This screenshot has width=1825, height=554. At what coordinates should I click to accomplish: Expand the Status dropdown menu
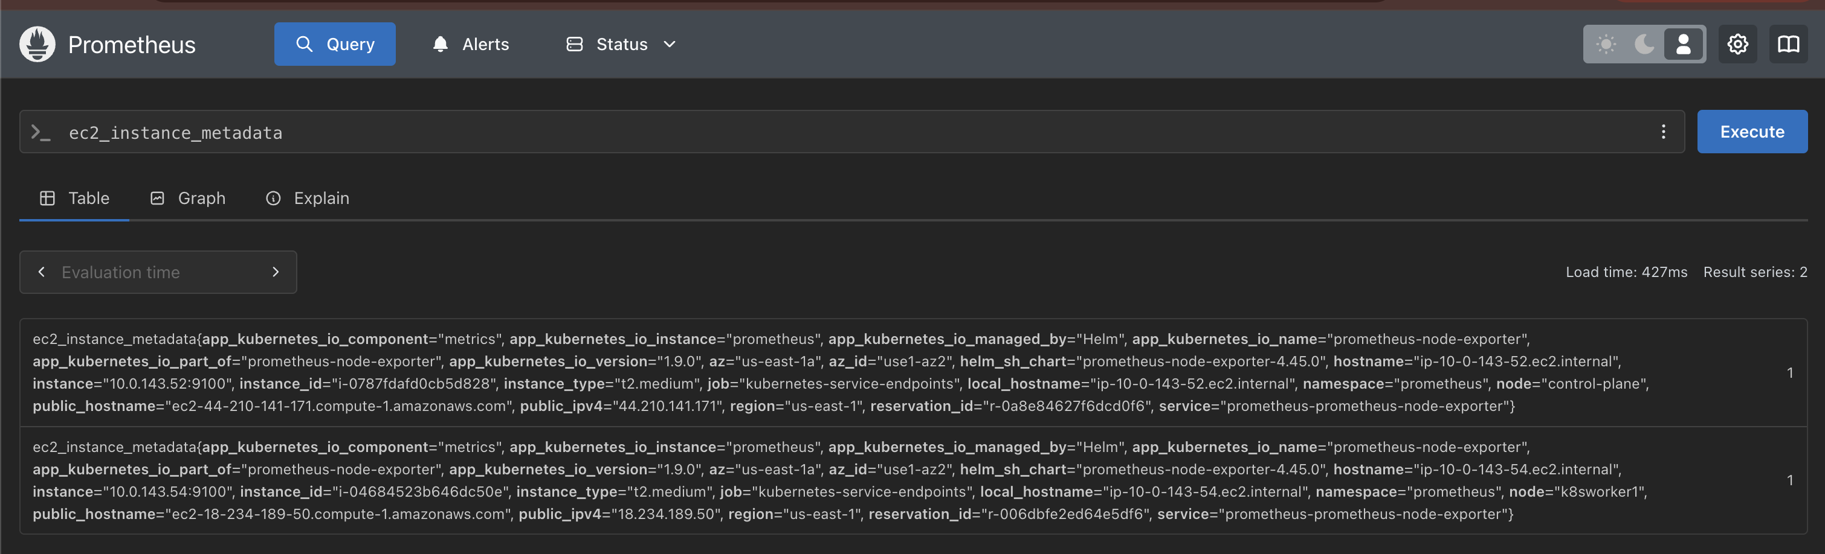point(669,44)
